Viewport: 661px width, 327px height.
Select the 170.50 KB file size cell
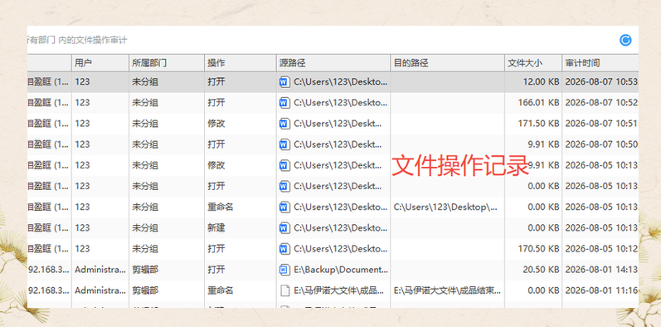coord(538,249)
